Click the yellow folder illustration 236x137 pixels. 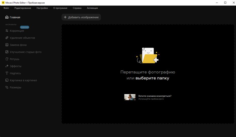point(148,56)
